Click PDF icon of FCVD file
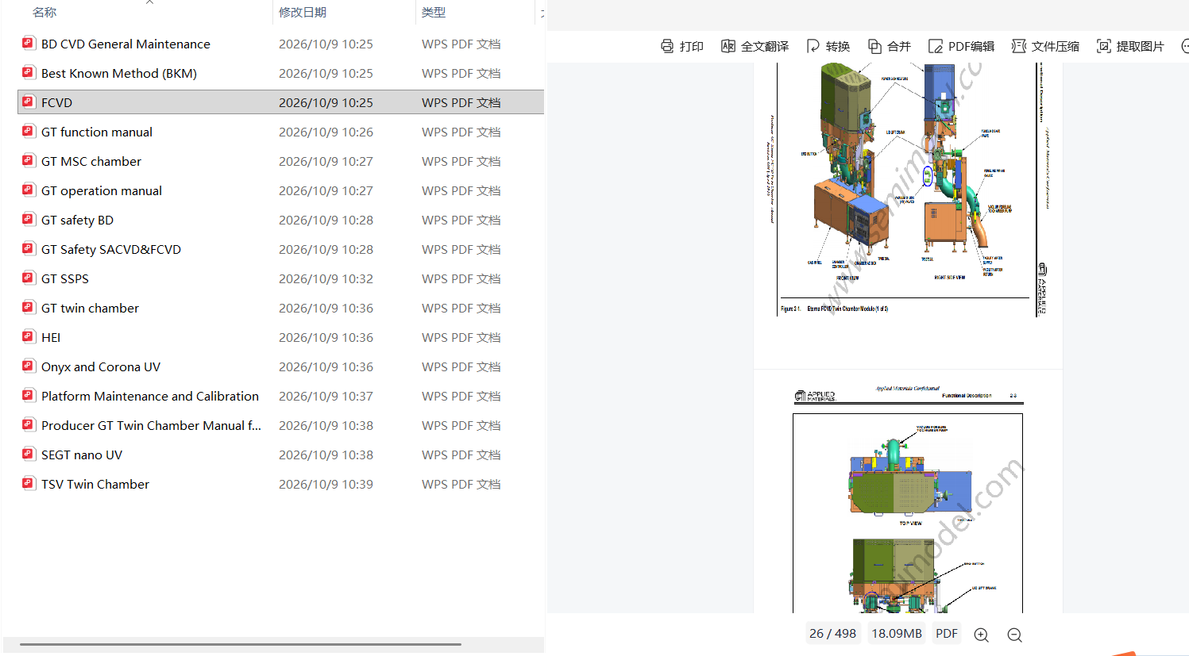Image resolution: width=1189 pixels, height=656 pixels. [29, 102]
